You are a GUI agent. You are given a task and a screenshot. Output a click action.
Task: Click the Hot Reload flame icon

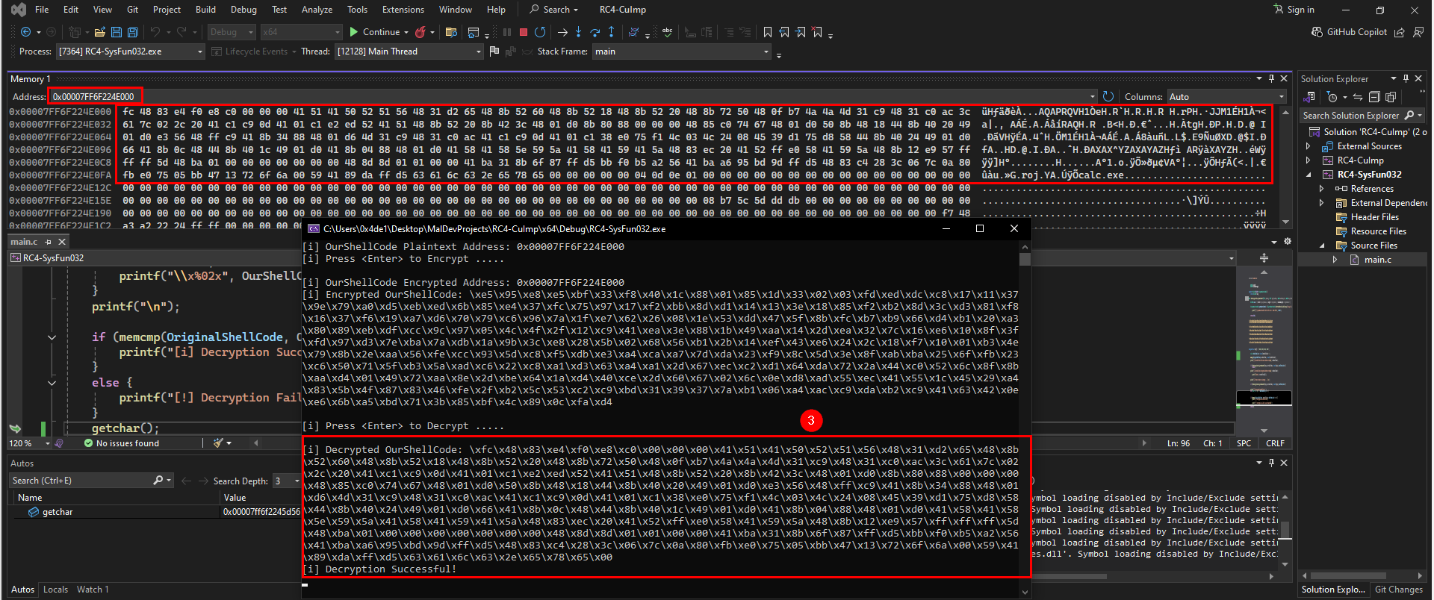pyautogui.click(x=420, y=32)
